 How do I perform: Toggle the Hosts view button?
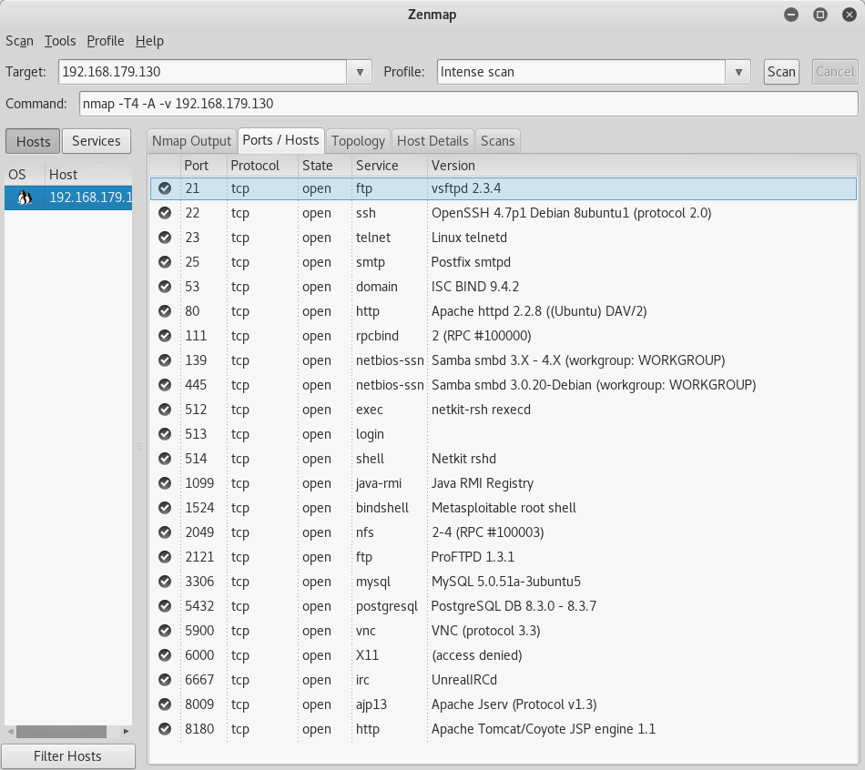(x=33, y=141)
